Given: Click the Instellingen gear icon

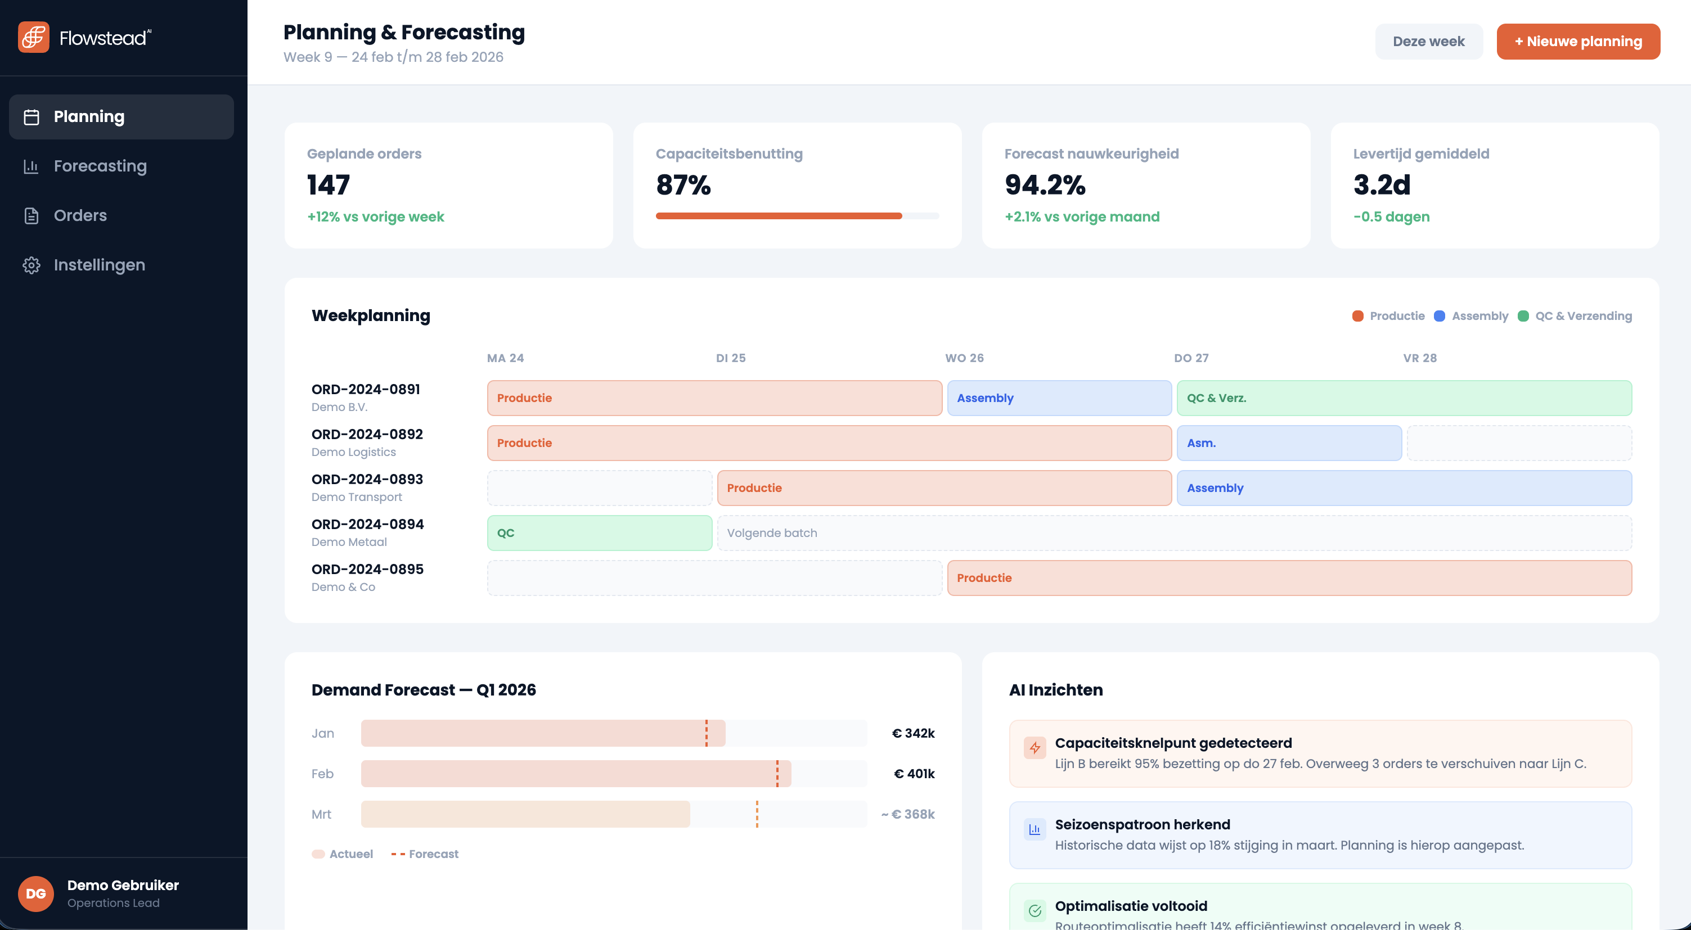Looking at the screenshot, I should (32, 265).
